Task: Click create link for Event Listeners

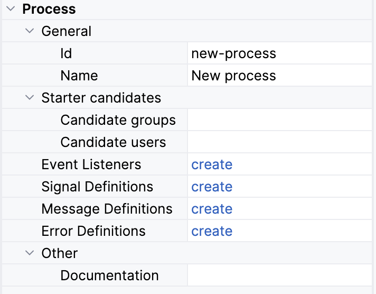Action: pos(212,164)
